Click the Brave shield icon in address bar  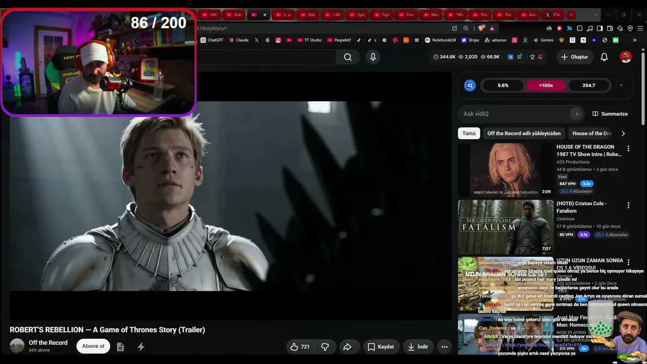coord(482,28)
